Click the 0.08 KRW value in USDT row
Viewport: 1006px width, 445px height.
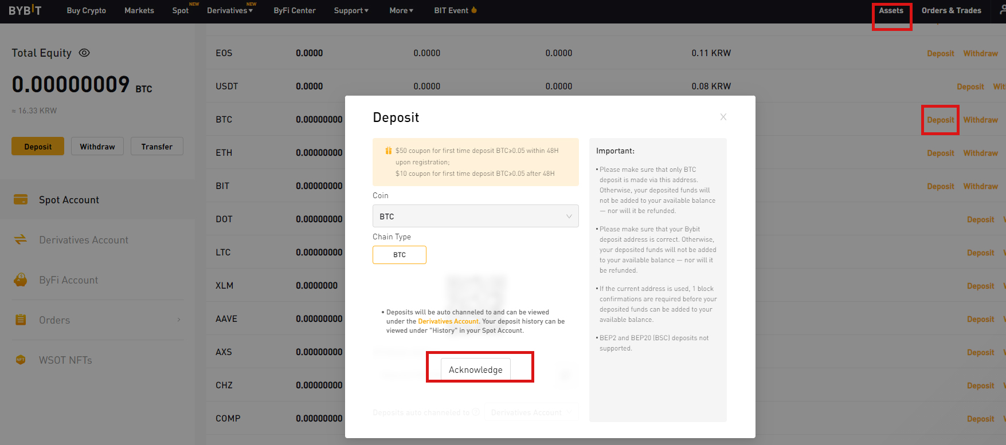tap(711, 86)
